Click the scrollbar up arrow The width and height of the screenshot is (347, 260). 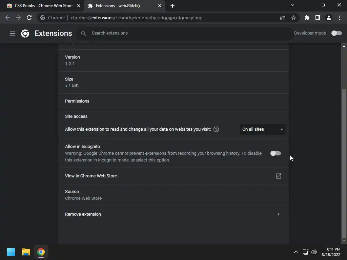[344, 46]
